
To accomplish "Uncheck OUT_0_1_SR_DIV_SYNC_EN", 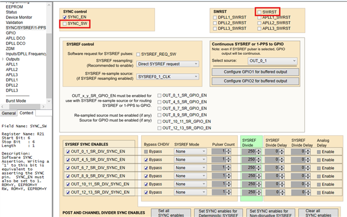I will (x=68, y=152).
